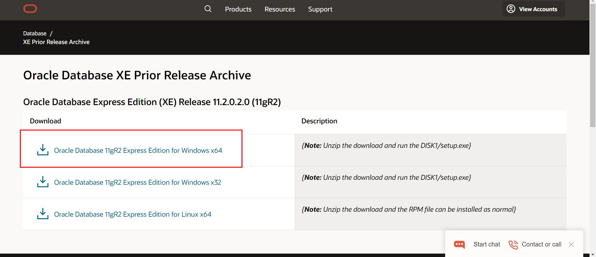Click the Oracle Database XE Prior Release Archive heading
The image size is (596, 257).
coord(137,75)
